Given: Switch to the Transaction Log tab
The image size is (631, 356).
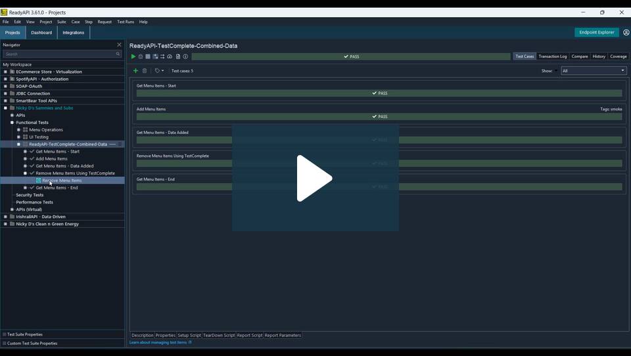Looking at the screenshot, I should (552, 56).
